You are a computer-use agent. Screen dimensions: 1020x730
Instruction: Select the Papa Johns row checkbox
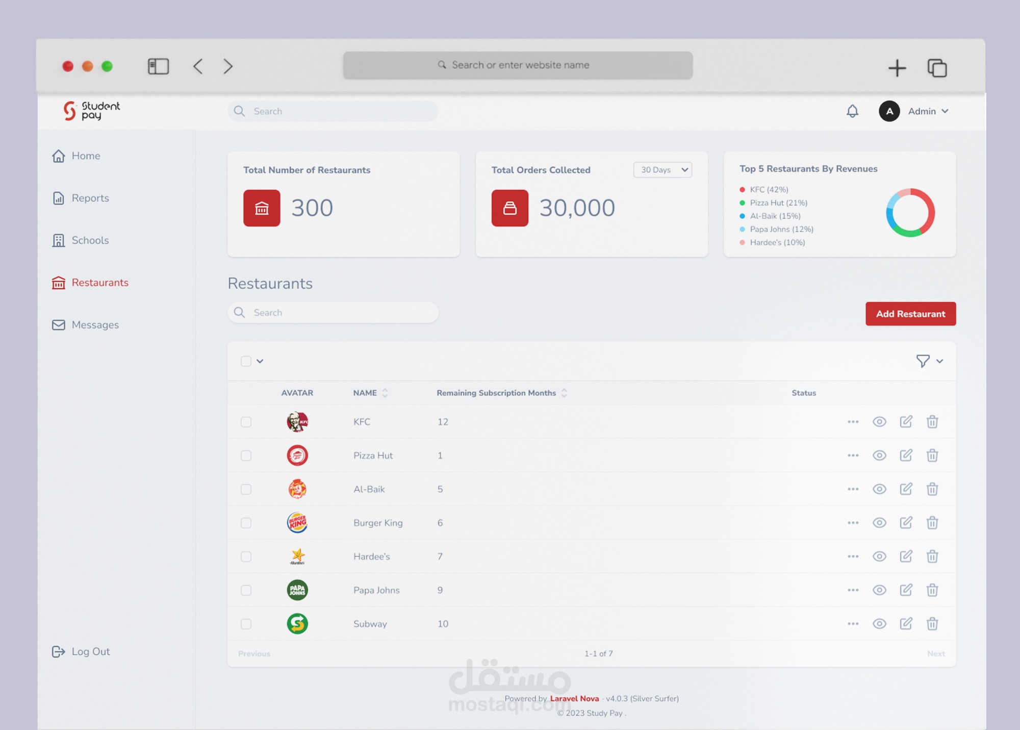[246, 590]
